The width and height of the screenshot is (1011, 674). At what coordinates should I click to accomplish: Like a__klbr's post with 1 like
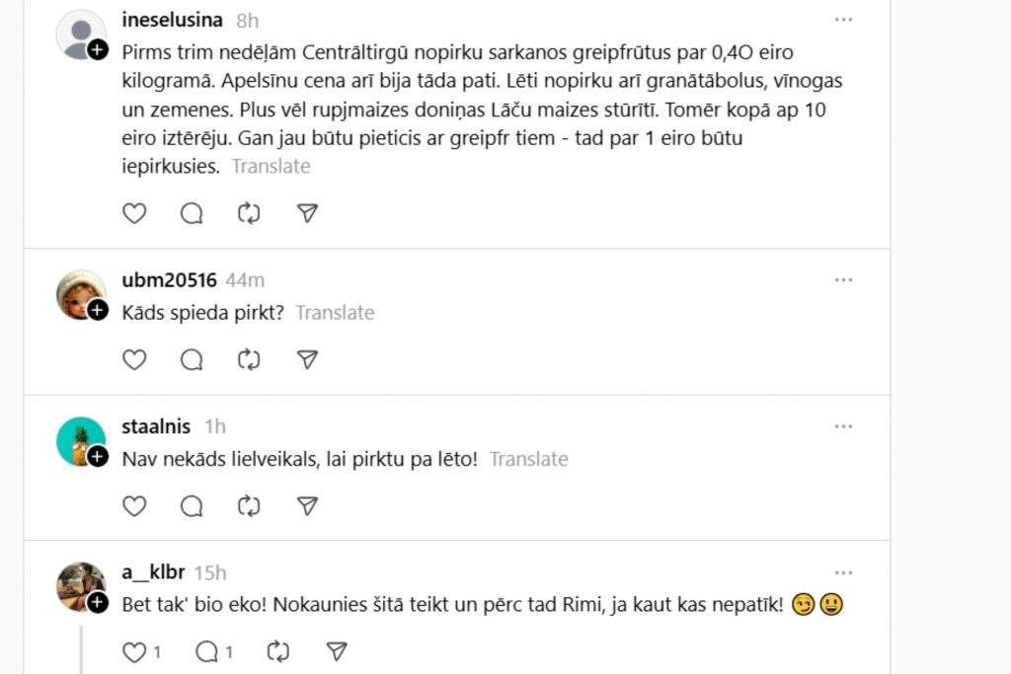point(134,651)
